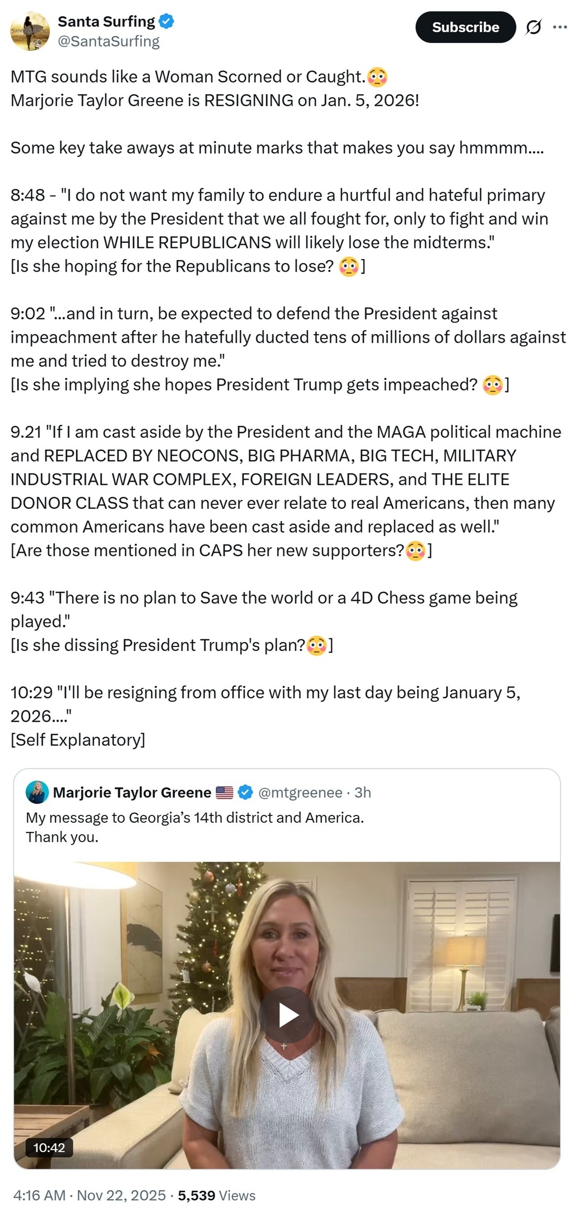Click the verified badge in quoted post
The image size is (576, 1211).
coord(246,792)
